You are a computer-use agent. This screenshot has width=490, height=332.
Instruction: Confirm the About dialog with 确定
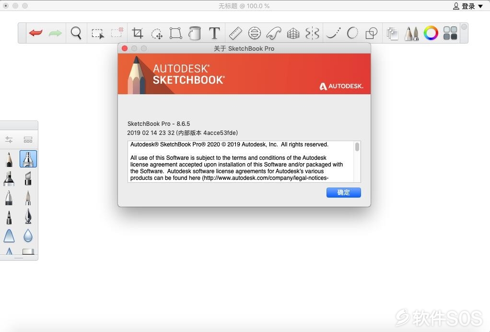pos(343,192)
